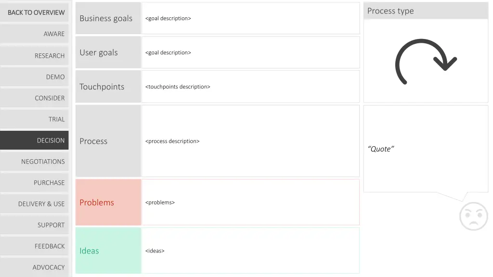Screen dimensions: 493x277
Task: Select the highlighted DECISION tab
Action: (34, 140)
